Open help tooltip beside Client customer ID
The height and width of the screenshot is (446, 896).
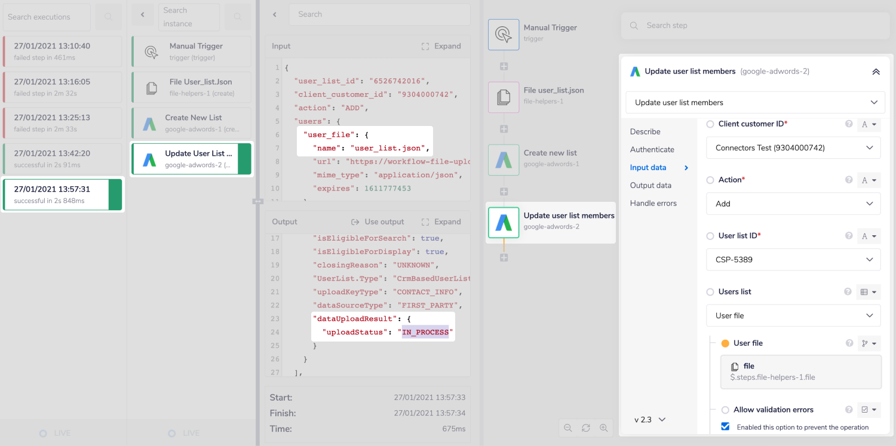point(849,124)
